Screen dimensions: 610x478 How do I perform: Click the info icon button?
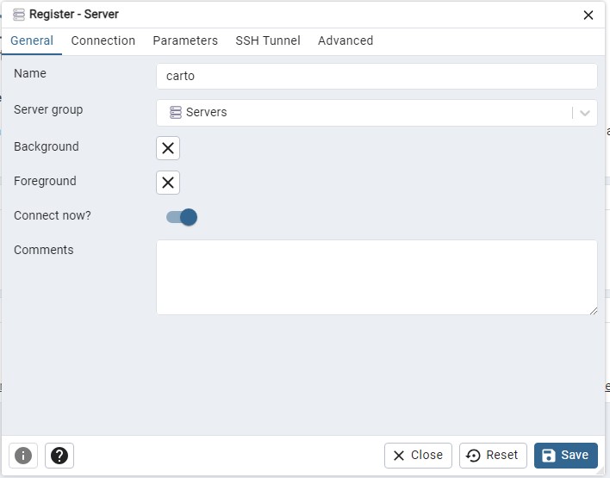23,456
